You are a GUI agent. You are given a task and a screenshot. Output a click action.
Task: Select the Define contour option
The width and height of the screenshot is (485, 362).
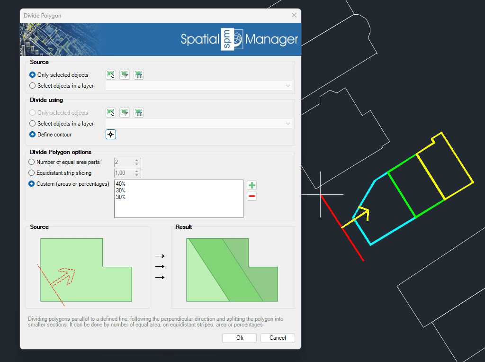click(50, 135)
